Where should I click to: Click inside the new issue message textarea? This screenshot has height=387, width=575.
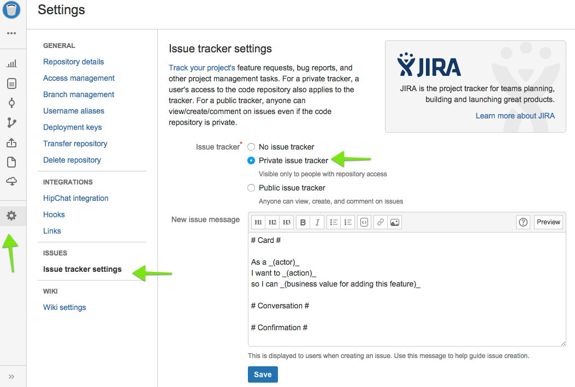(x=407, y=289)
